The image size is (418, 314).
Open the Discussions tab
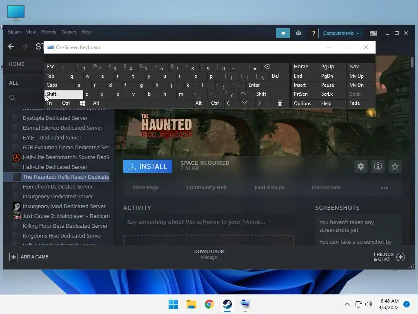click(326, 188)
